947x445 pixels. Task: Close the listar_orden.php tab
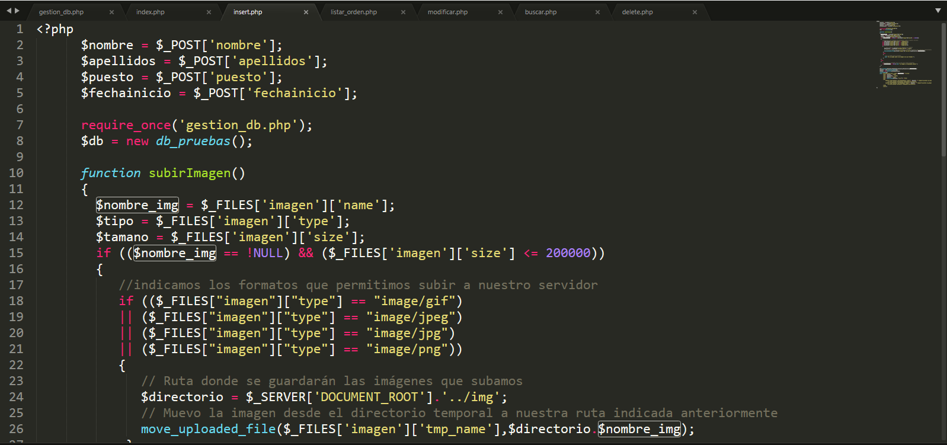tap(403, 12)
